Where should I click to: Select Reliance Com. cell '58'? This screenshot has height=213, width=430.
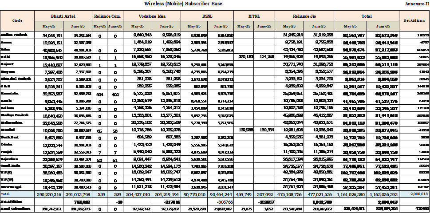(x=115, y=131)
